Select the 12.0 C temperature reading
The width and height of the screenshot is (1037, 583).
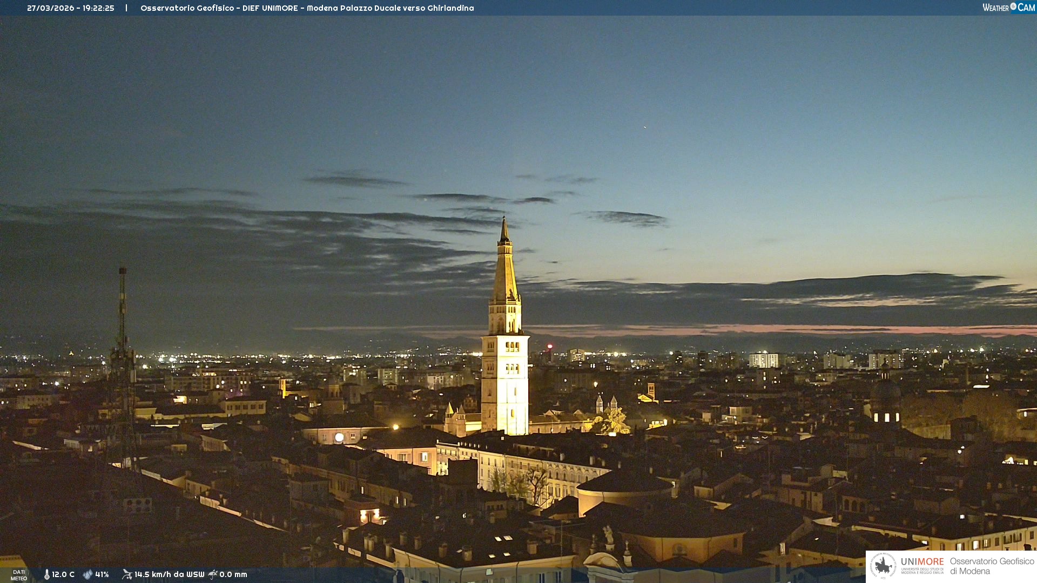point(63,574)
